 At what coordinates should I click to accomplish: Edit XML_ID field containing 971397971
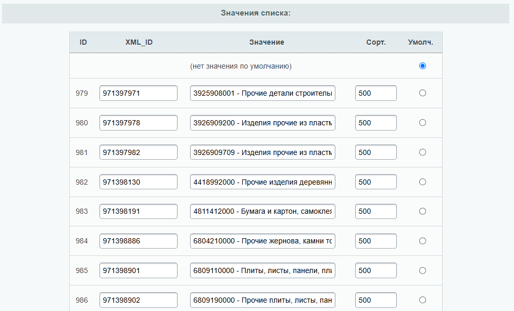[x=139, y=93]
